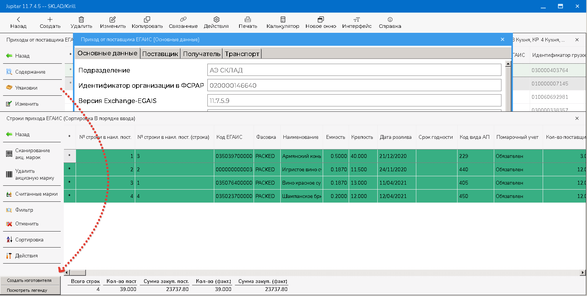Click the Дата розлива column header

point(396,137)
